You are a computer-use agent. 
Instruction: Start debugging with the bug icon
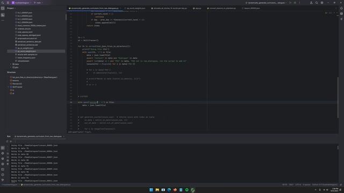tap(295, 3)
